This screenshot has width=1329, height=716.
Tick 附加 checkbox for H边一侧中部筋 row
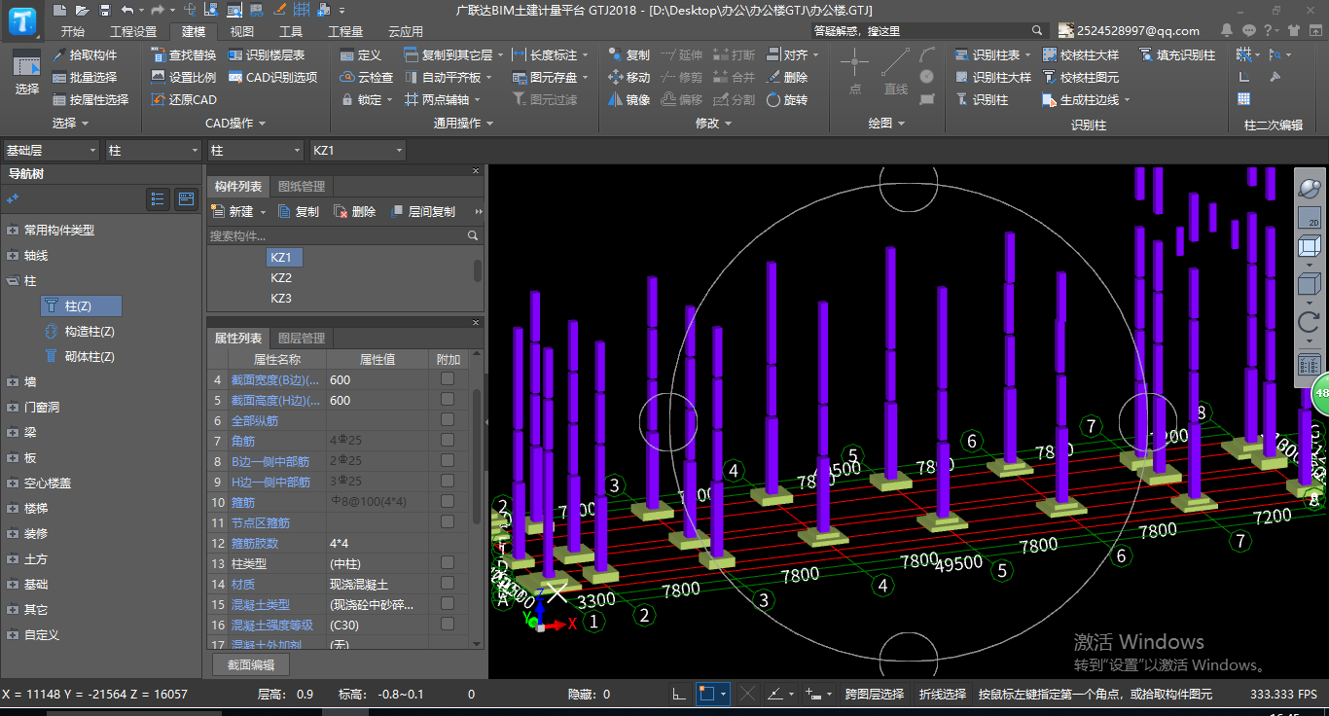(x=448, y=481)
